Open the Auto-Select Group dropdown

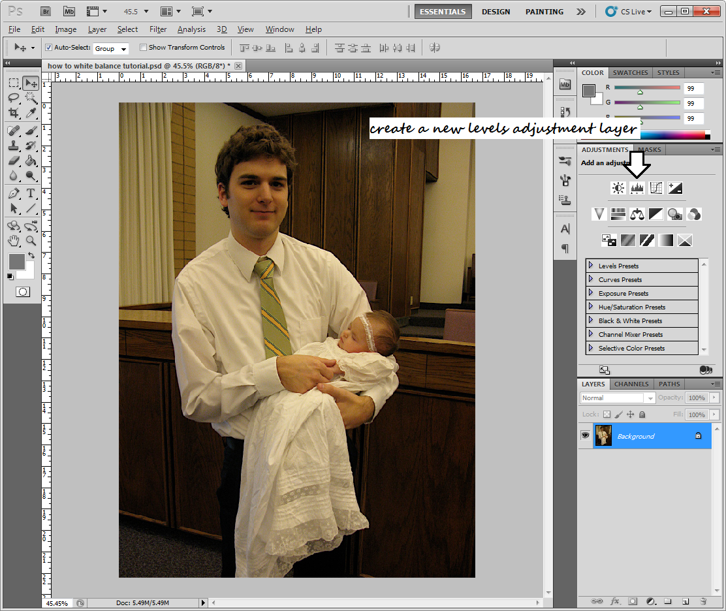point(110,48)
